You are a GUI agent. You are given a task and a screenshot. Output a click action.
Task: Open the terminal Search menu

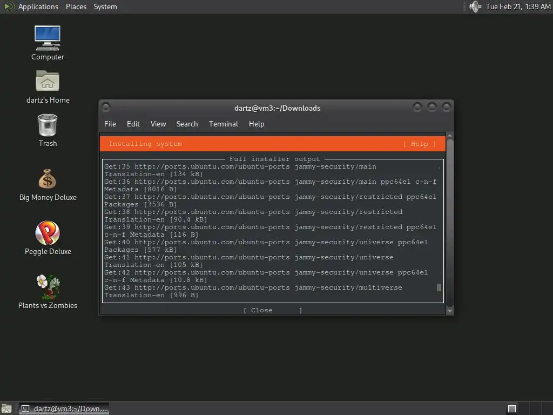pos(187,124)
